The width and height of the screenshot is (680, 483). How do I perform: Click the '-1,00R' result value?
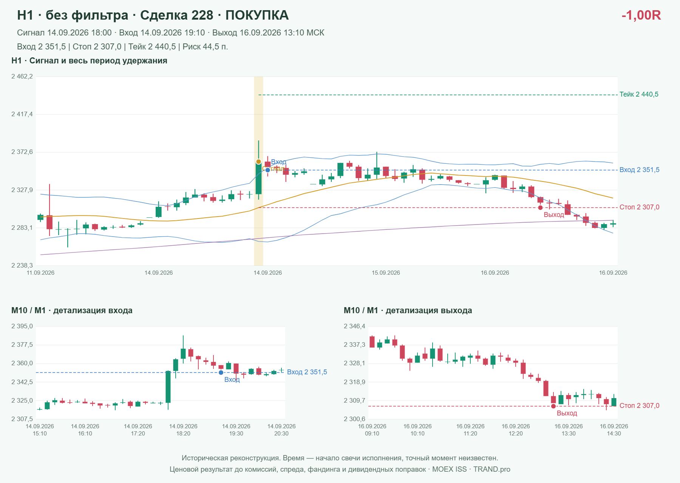641,15
